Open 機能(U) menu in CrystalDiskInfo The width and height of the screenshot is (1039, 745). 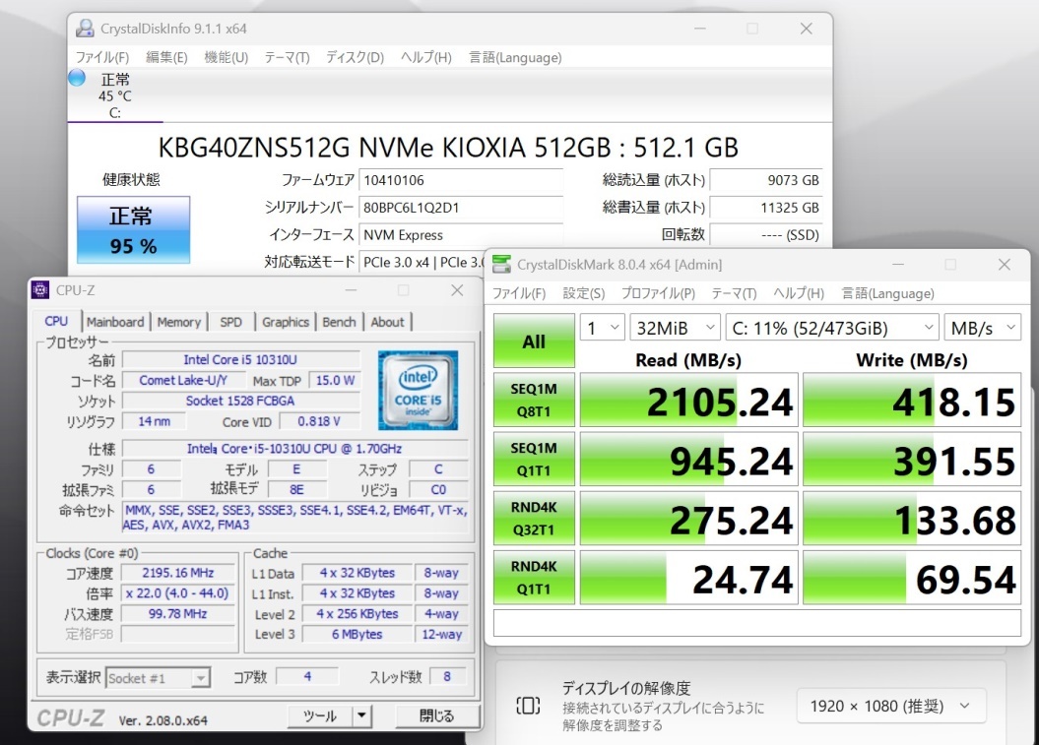[226, 58]
